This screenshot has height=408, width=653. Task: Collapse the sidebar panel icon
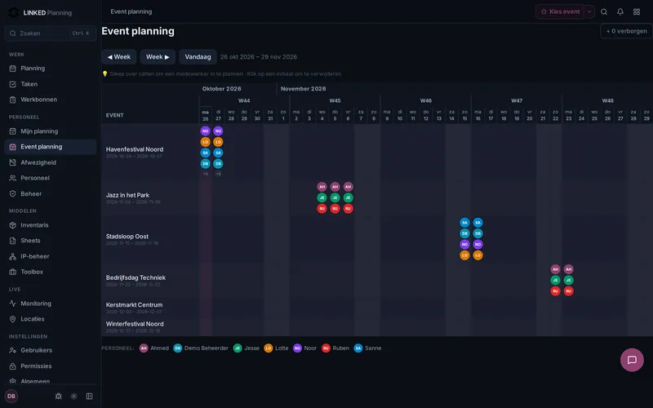pyautogui.click(x=89, y=397)
